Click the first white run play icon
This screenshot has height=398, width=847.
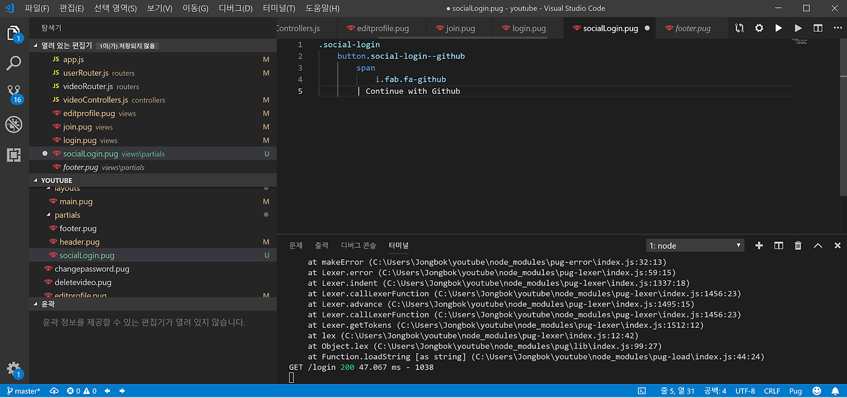pyautogui.click(x=778, y=28)
